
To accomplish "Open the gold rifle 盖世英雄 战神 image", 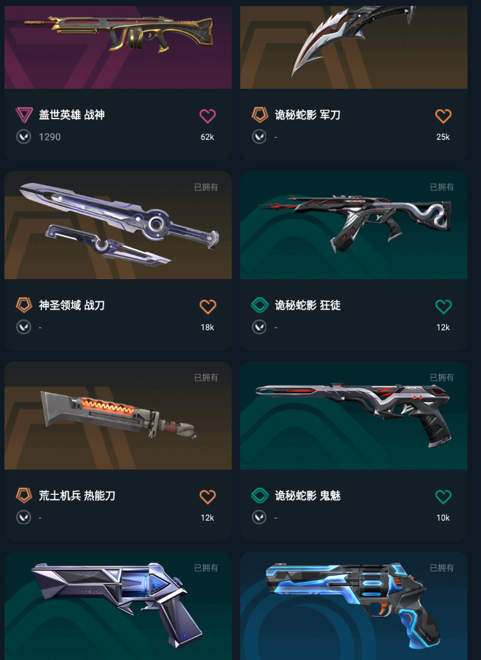I will 118,46.
